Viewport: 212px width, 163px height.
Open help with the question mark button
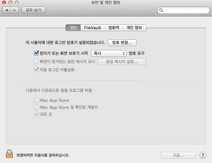click(203, 155)
